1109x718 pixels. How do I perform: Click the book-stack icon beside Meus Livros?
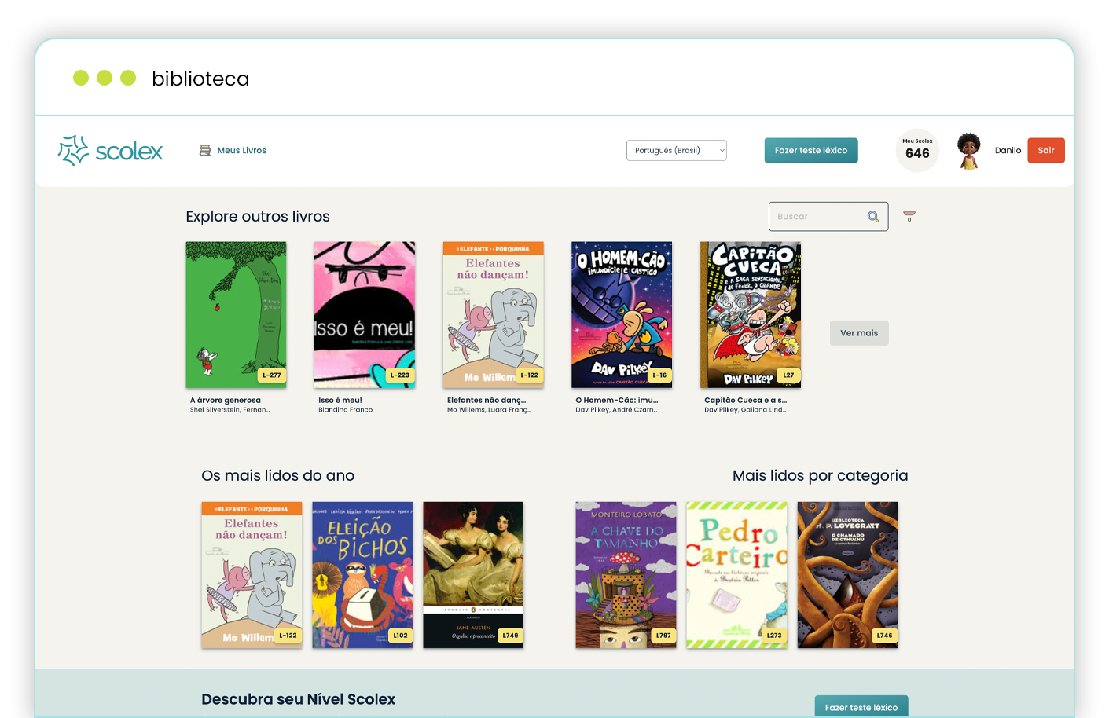[205, 149]
